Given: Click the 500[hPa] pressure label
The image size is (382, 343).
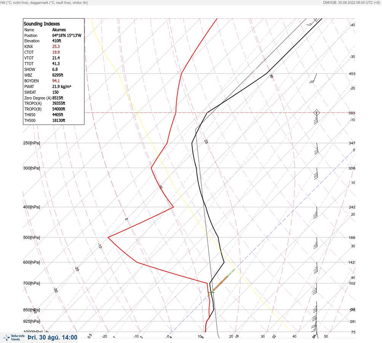Looking at the screenshot, I should pyautogui.click(x=32, y=237).
